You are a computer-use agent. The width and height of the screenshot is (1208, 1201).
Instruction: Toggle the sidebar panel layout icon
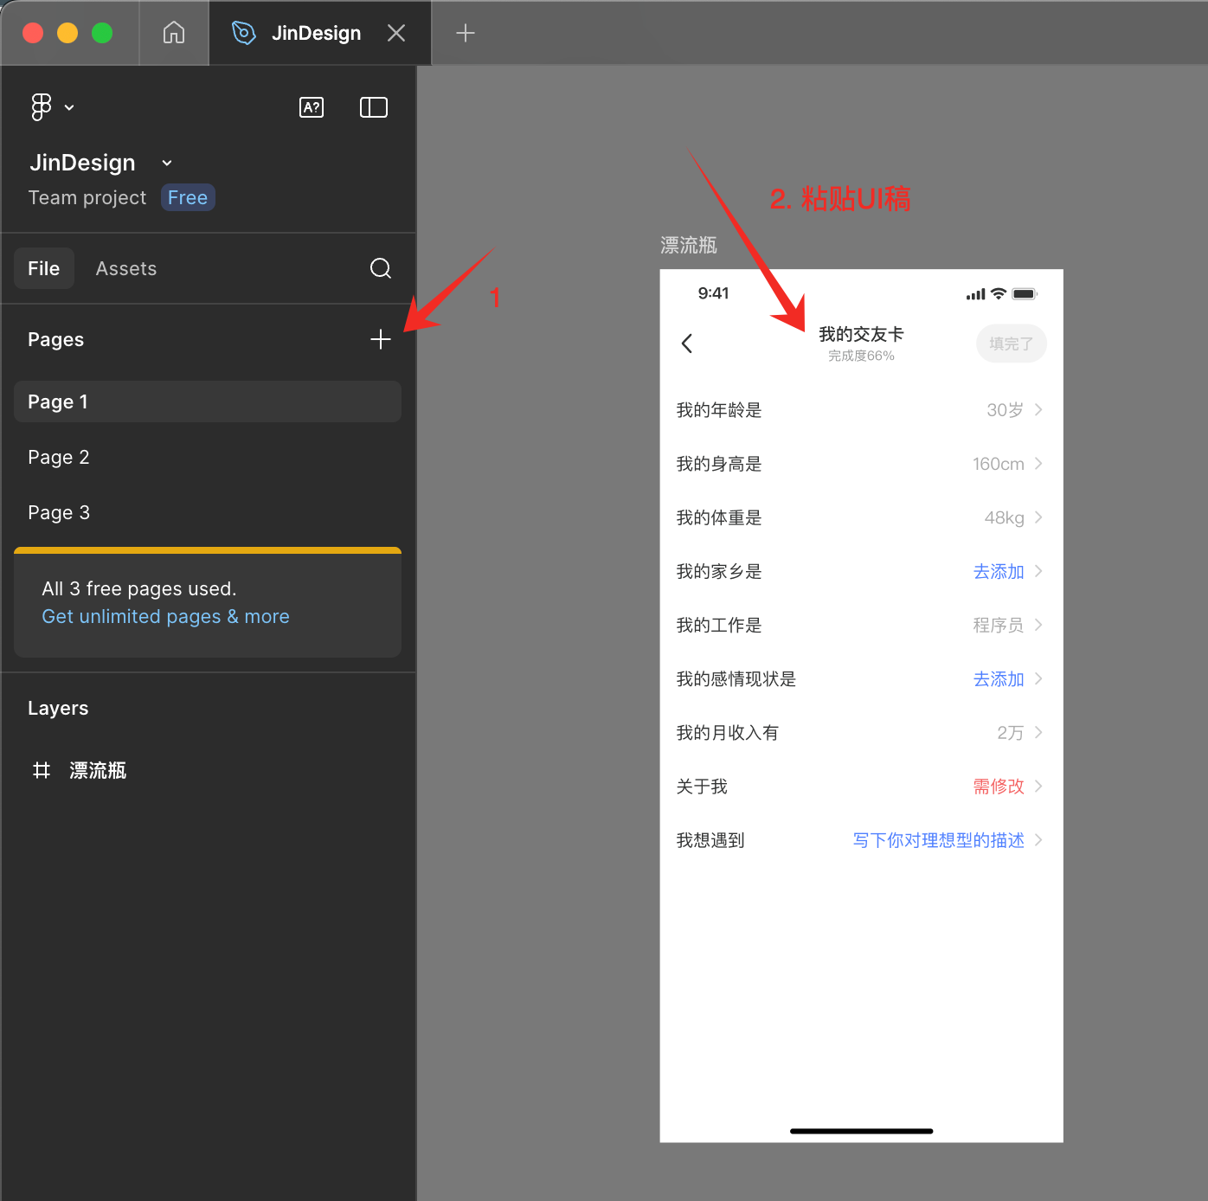click(373, 107)
